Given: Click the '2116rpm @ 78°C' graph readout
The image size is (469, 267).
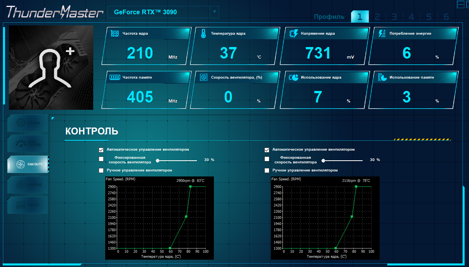Looking at the screenshot, I should pos(356,180).
